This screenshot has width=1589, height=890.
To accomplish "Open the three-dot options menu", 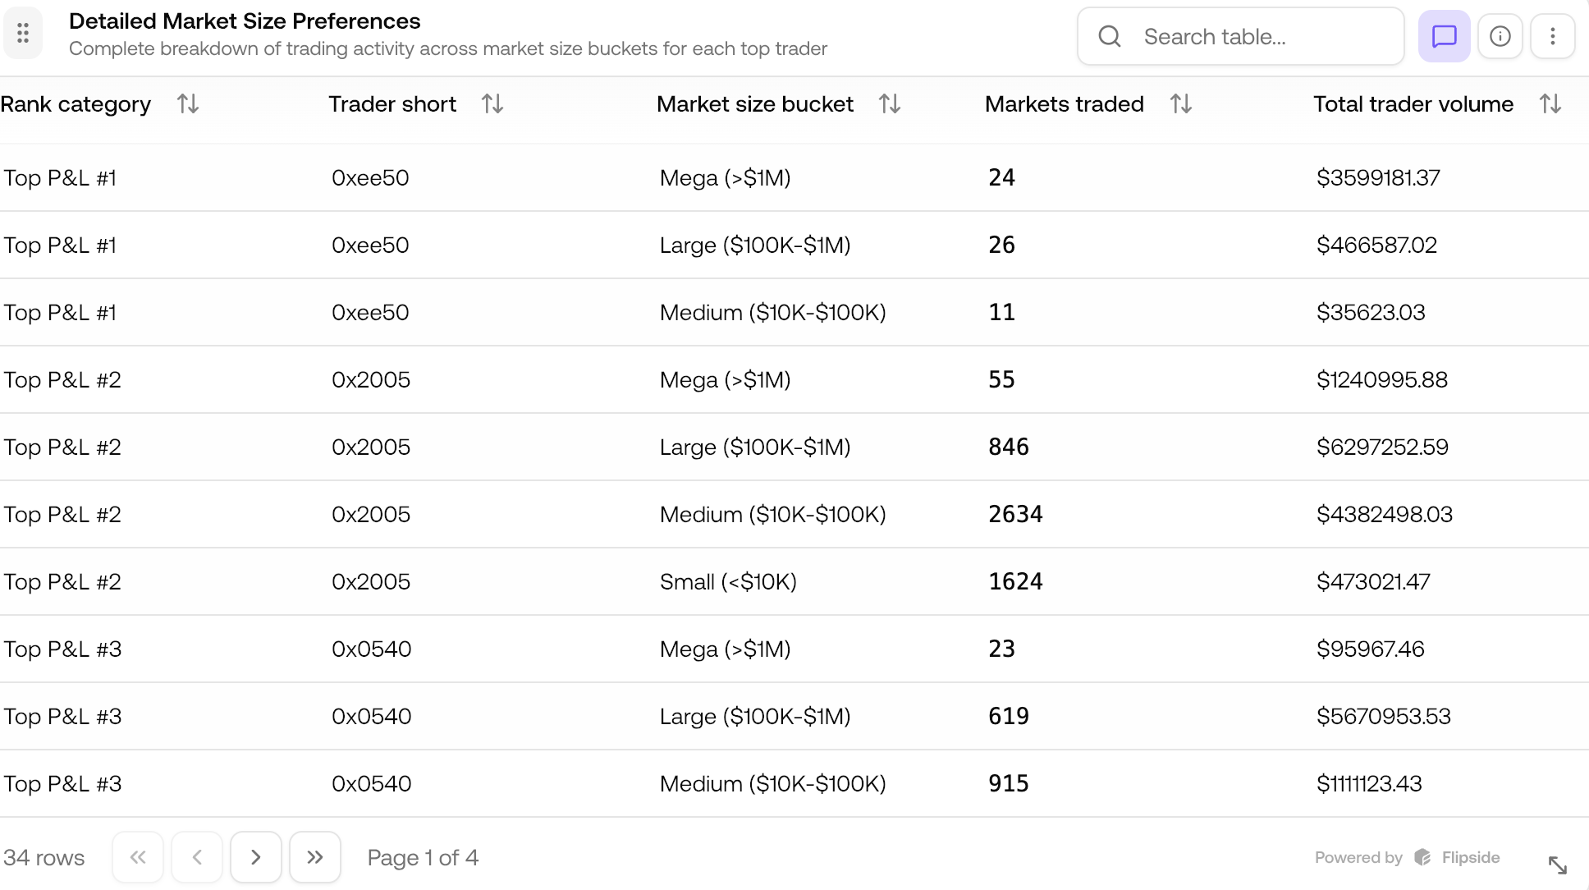I will pos(1552,36).
